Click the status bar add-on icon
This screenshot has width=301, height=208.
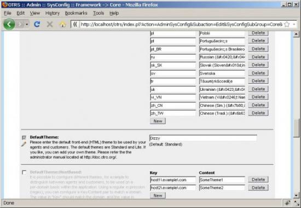288,203
